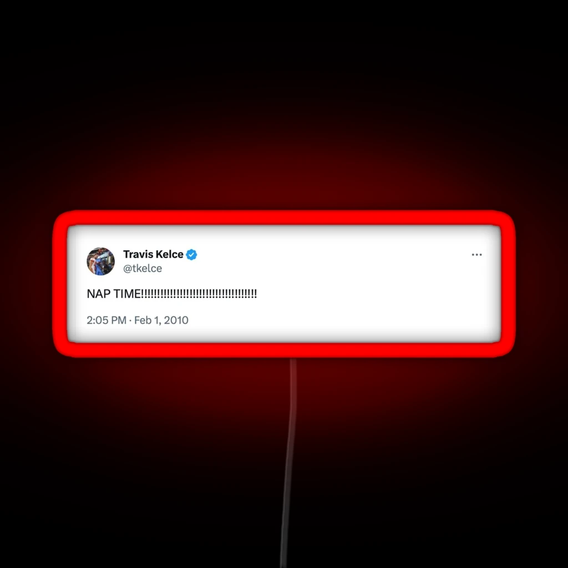
Task: Click the NAP TIME tweet text
Action: [172, 293]
